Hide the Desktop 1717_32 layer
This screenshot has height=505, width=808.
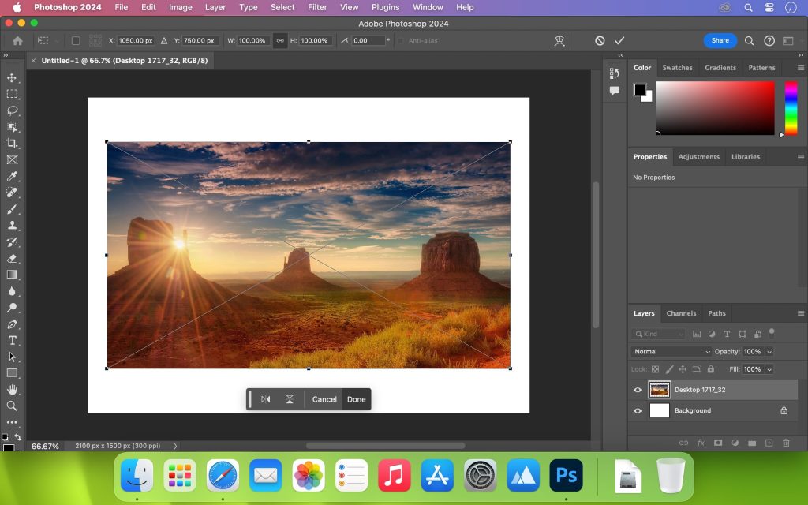pyautogui.click(x=638, y=389)
